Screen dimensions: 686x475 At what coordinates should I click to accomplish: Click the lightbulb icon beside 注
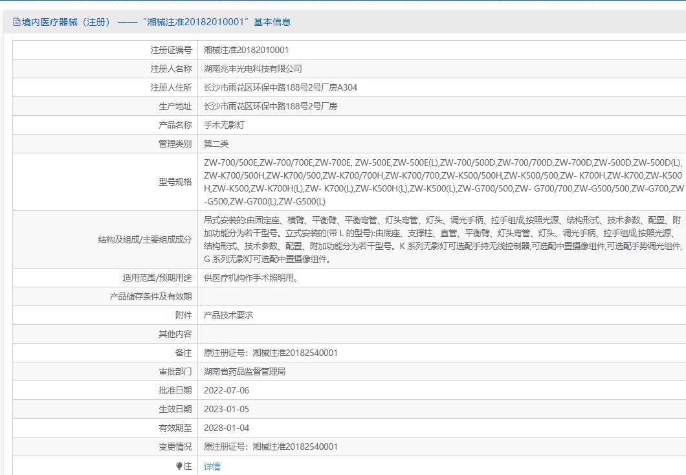179,466
